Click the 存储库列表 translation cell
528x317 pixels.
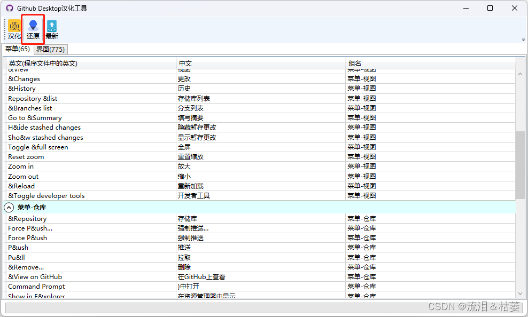pyautogui.click(x=261, y=99)
